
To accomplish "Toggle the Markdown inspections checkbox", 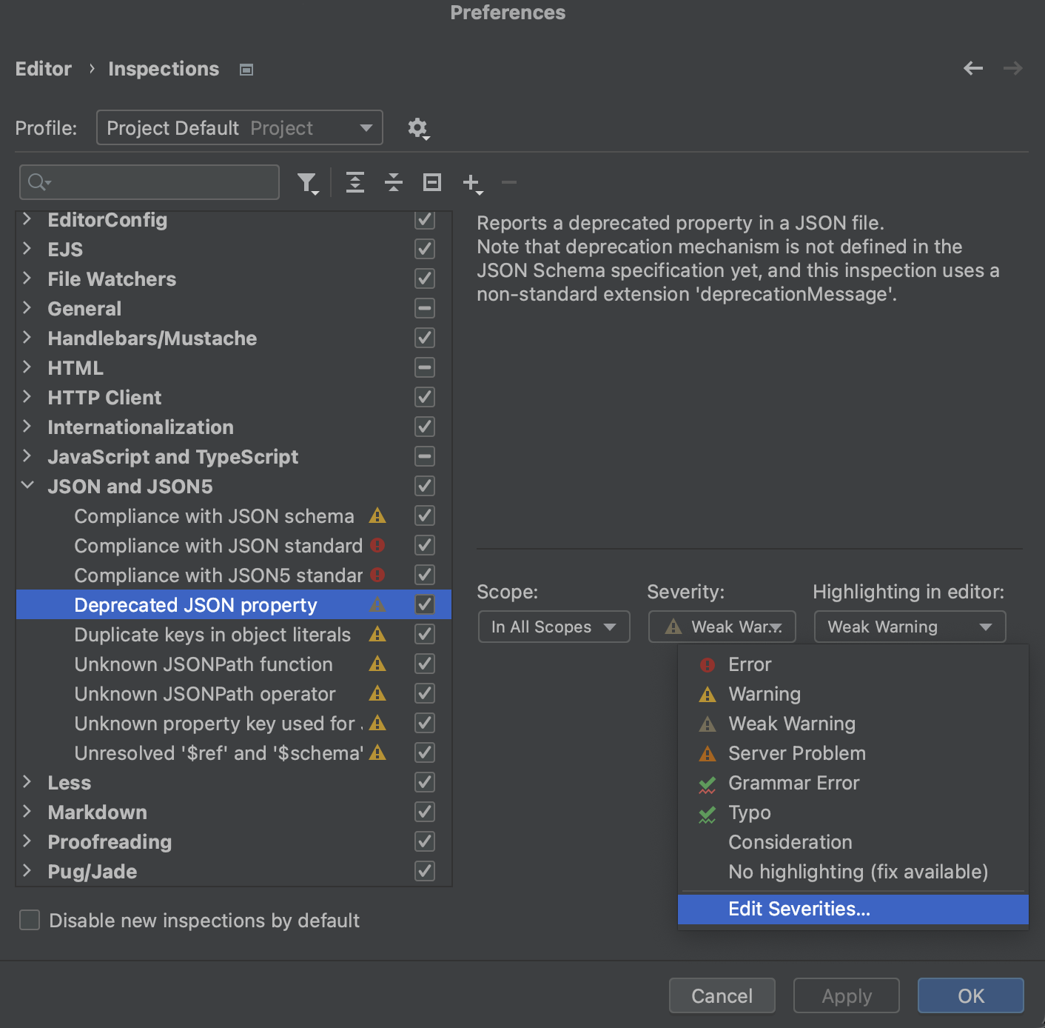I will tap(425, 812).
